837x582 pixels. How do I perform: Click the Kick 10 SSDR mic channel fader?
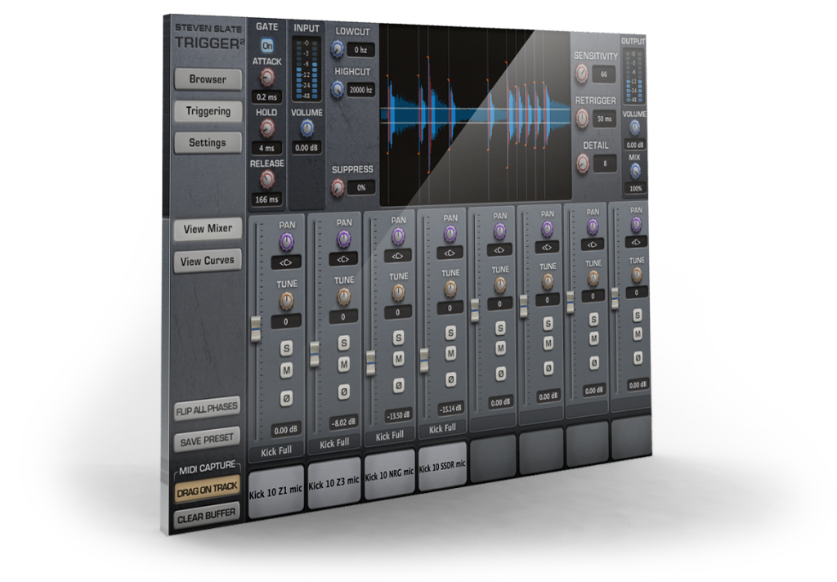coord(424,360)
